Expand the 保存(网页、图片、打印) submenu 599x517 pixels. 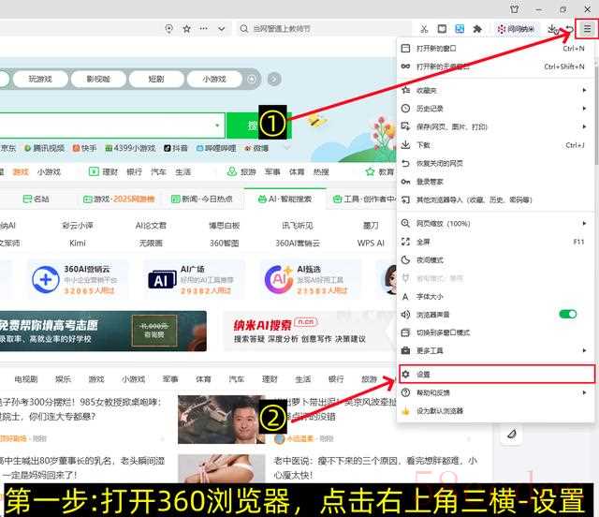495,126
